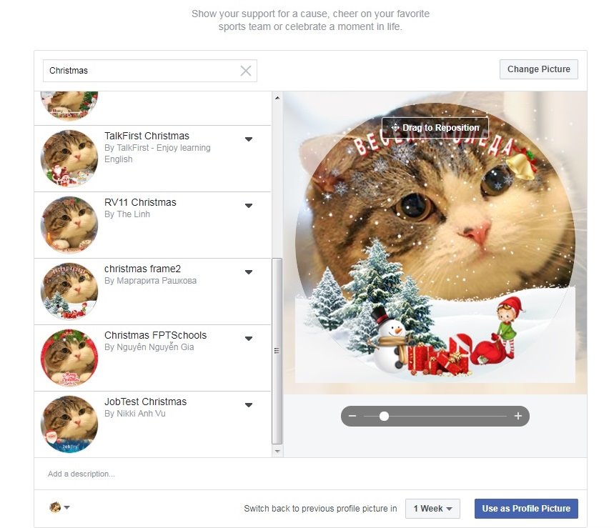Screen dimensions: 614x528
Task: Click the minus icon to zoom out
Action: click(352, 415)
